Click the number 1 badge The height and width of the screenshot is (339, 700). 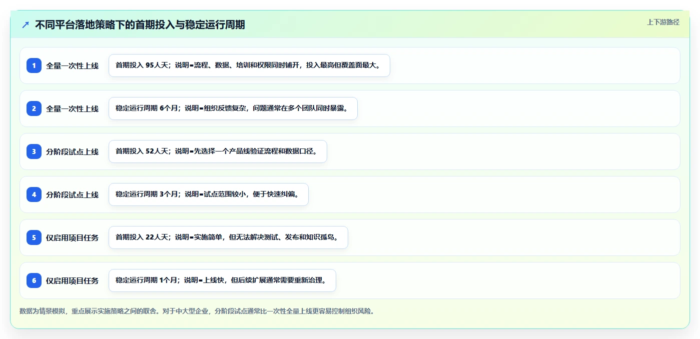pos(34,65)
